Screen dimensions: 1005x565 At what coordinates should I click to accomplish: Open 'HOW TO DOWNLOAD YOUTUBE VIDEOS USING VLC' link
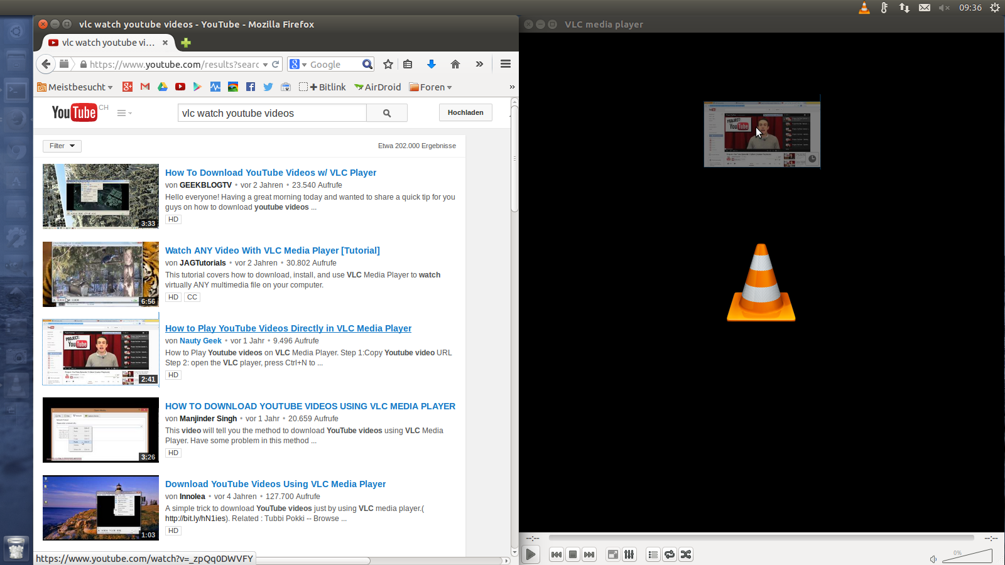[x=310, y=406]
